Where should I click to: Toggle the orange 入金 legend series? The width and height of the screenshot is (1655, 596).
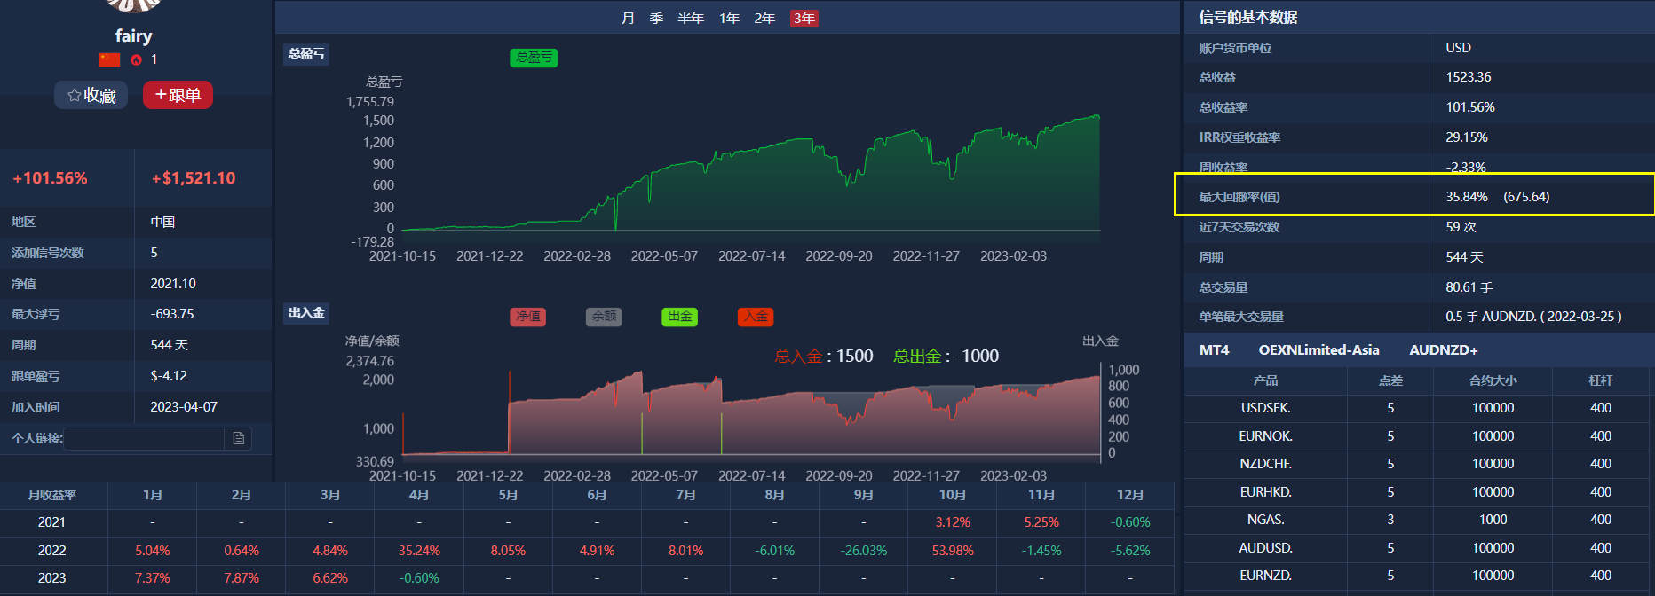pos(756,317)
